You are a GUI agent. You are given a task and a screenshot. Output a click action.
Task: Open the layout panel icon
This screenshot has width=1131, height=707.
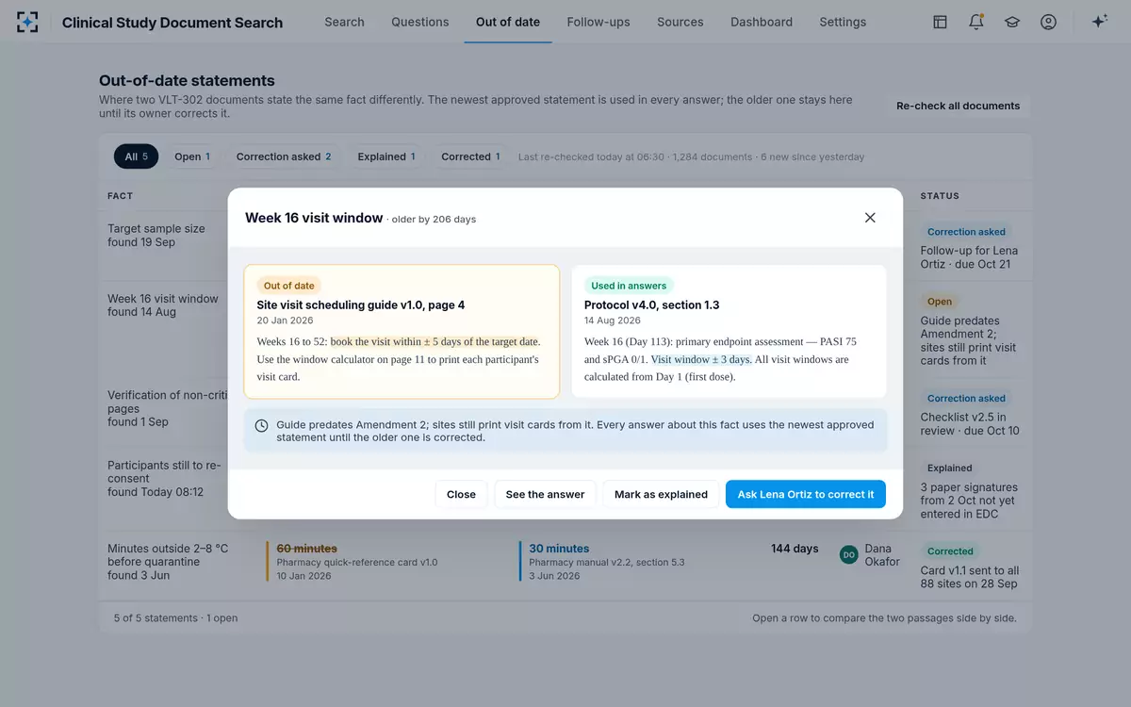[x=940, y=22]
